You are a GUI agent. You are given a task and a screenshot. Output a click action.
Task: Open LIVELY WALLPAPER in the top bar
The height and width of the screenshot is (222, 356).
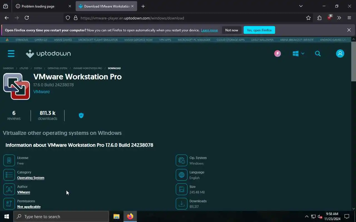coord(262,40)
